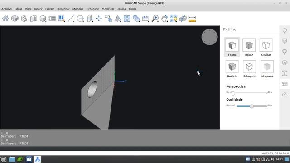The height and width of the screenshot is (163, 290).
Task: Click the Home view toolbar icon
Action: pyautogui.click(x=5, y=19)
